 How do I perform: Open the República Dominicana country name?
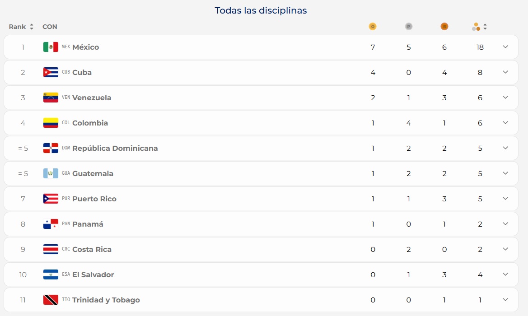[x=115, y=148]
